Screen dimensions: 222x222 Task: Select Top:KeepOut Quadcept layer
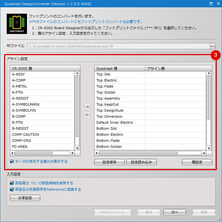(150, 104)
